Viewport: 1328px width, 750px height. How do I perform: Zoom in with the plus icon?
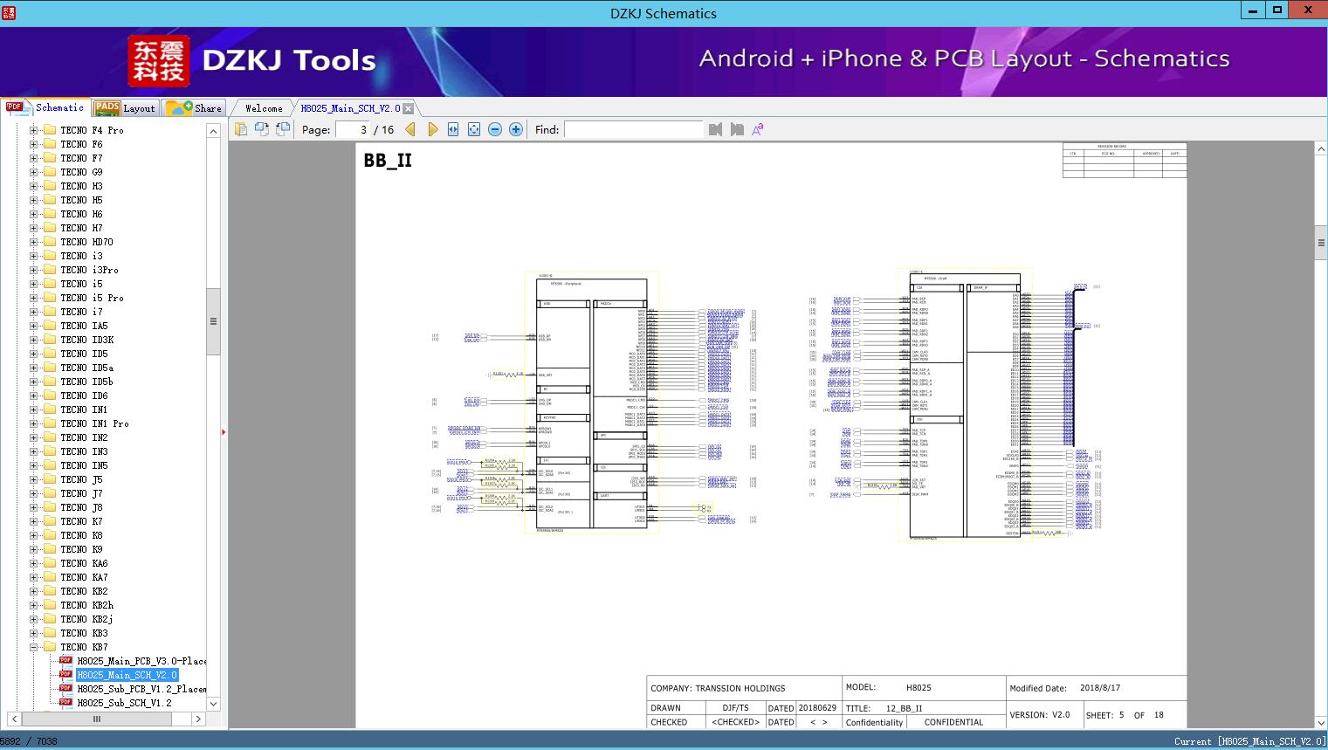click(x=516, y=129)
